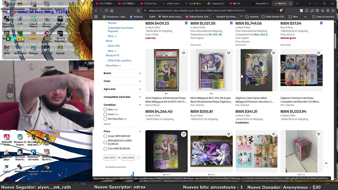Check the Over MXN $1,280.00 price filter

[105, 149]
